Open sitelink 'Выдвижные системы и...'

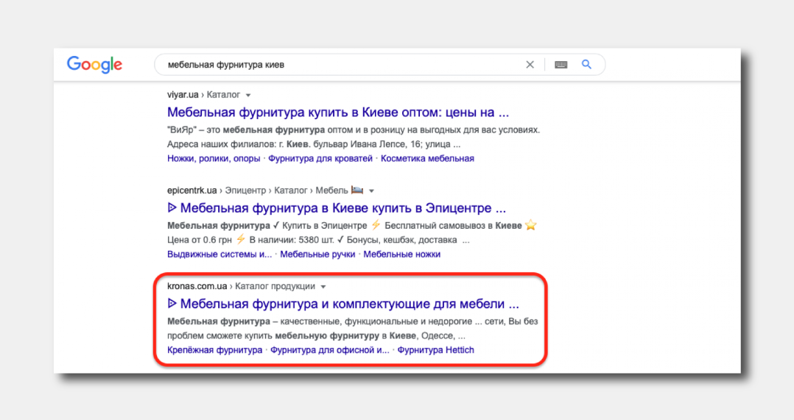point(219,255)
